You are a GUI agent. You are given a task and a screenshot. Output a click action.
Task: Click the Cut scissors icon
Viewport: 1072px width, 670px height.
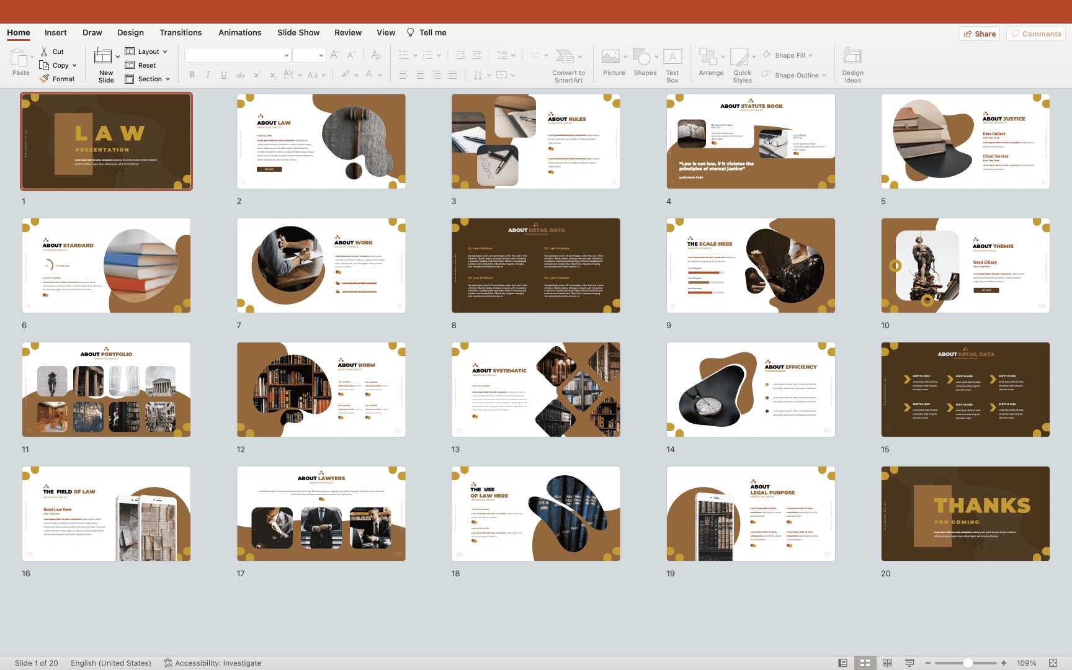click(44, 51)
